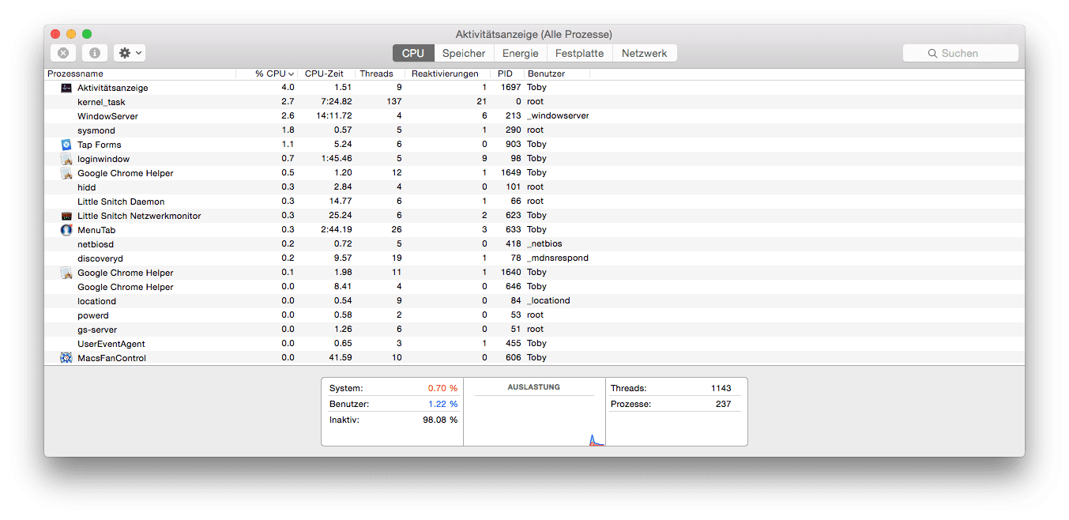Viewport: 1069px width, 520px height.
Task: Click the Little Snitch Netzwerkmonitor icon
Action: tap(66, 216)
